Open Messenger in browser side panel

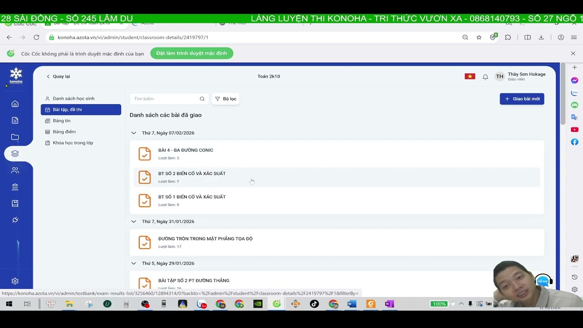[575, 81]
